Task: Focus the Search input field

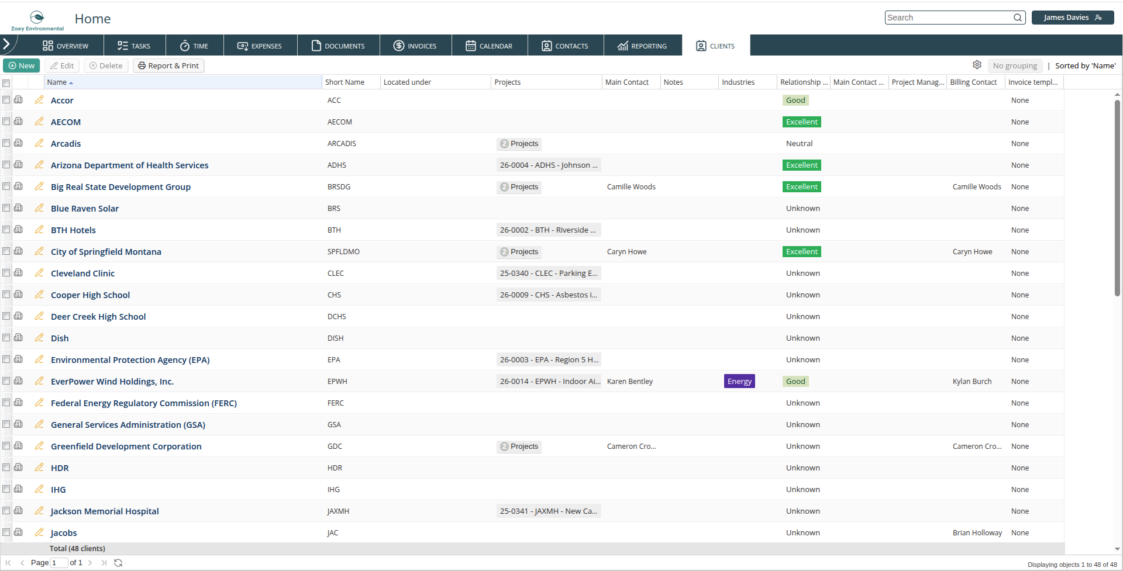Action: (949, 18)
